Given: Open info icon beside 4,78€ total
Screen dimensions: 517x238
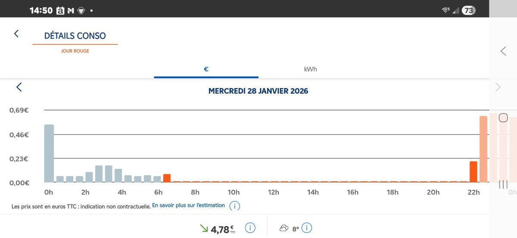Looking at the screenshot, I should click(x=250, y=228).
